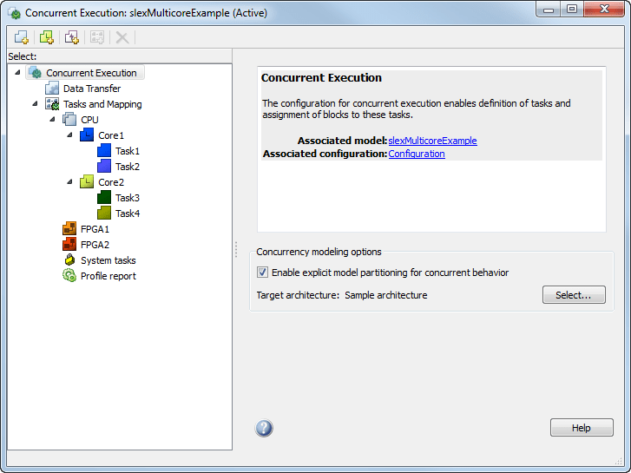Click the Profile report gear icon
The image size is (631, 473).
(x=69, y=276)
